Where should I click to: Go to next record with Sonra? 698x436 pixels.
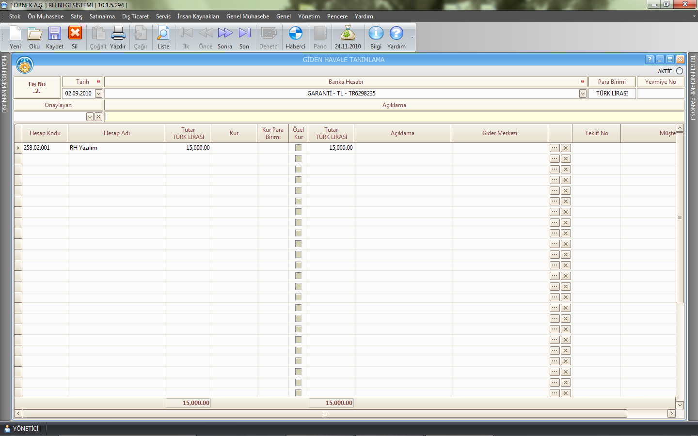[225, 34]
